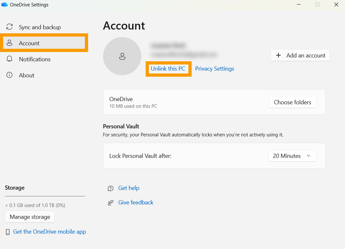345x249 pixels.
Task: Open the Sync and backup section
Action: pos(40,27)
